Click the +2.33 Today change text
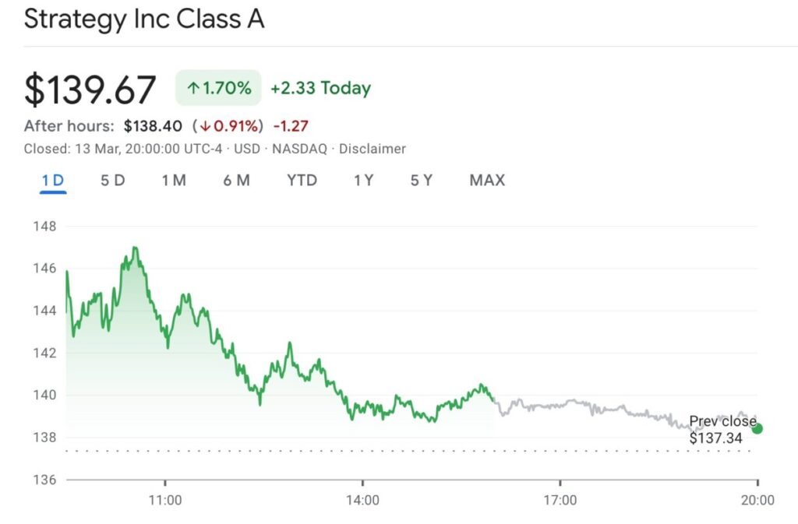The image size is (798, 524). [x=320, y=89]
